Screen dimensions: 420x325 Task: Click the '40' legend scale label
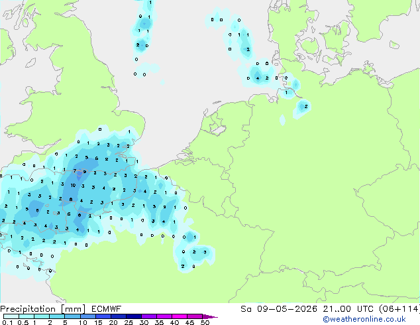pos(175,322)
